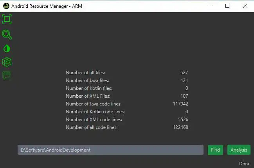The width and height of the screenshot is (254, 168).
Task: Click 'Number of XML Files:' label
Action: 88,96
